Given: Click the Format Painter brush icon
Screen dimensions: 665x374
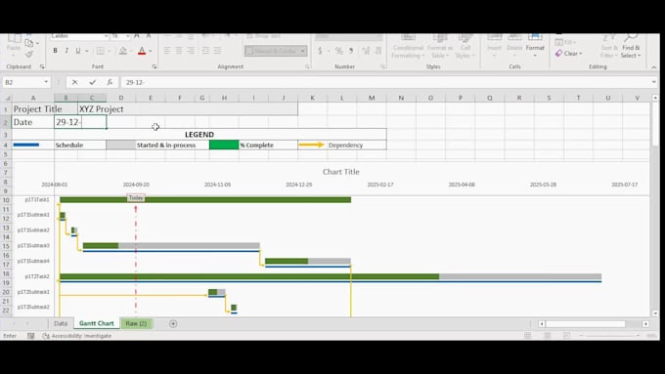Looking at the screenshot, I should coord(28,54).
